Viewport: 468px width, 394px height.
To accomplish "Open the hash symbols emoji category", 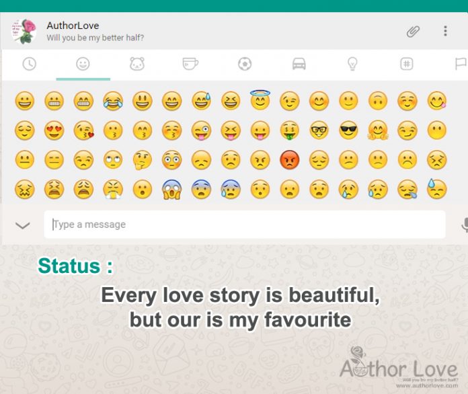I will [x=407, y=64].
